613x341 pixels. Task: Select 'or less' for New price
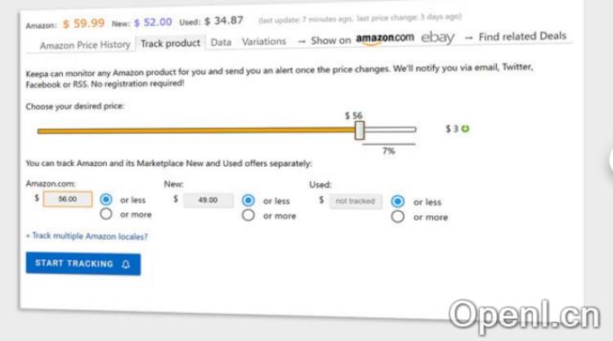click(248, 200)
